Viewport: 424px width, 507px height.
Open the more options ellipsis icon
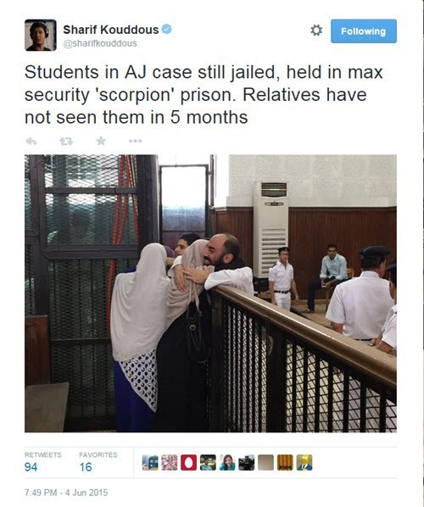[x=135, y=141]
